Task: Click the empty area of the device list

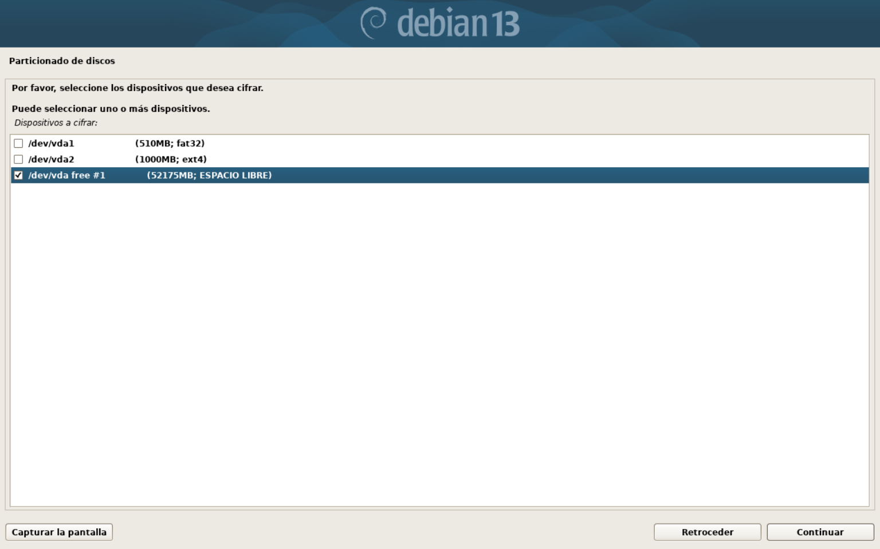Action: point(439,344)
